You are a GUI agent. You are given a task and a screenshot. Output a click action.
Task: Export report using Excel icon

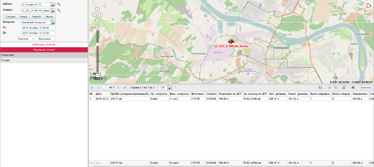335,88
